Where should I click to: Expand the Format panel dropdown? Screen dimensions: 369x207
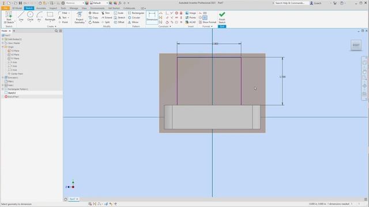[208, 26]
